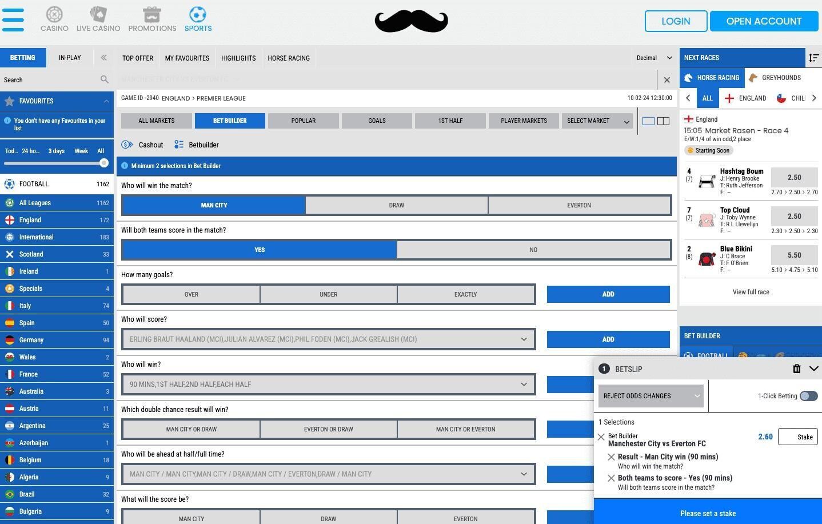Open the Live Casino section icon
This screenshot has height=524, width=822.
tap(98, 14)
